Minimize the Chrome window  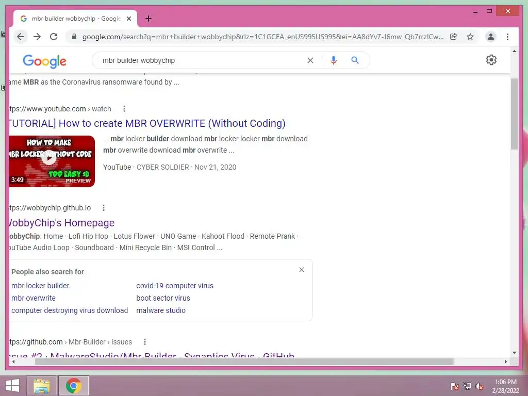[475, 11]
